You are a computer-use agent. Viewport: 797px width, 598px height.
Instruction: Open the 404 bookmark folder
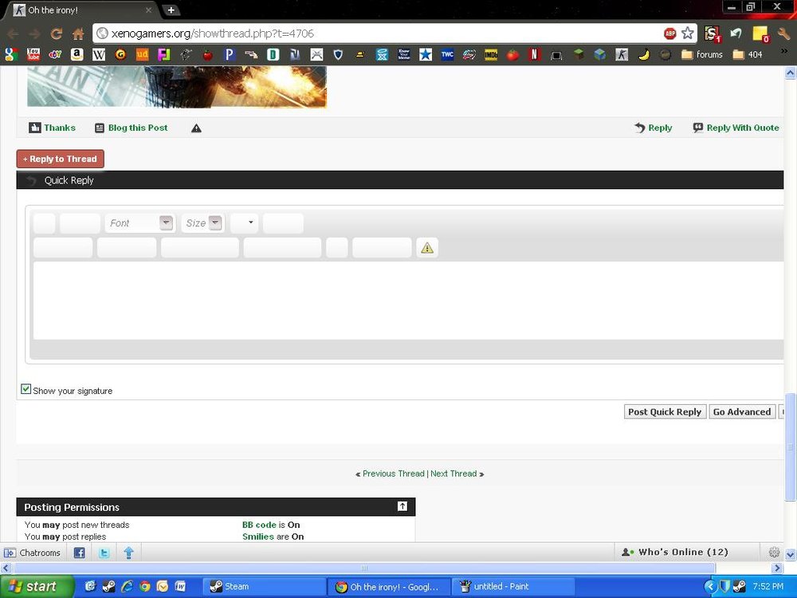pyautogui.click(x=748, y=54)
